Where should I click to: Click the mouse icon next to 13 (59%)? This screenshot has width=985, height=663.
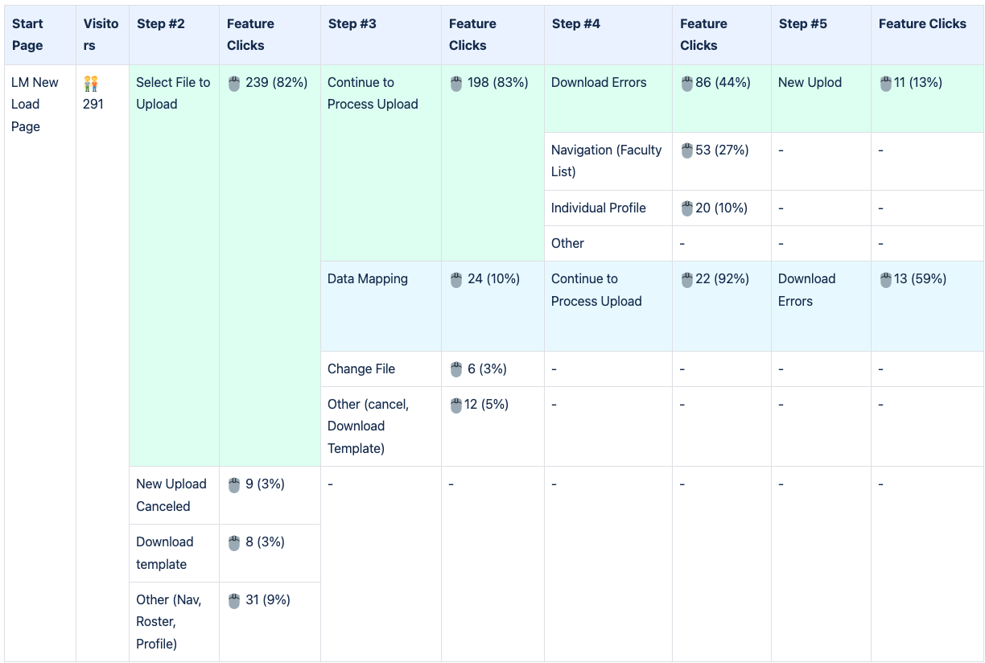tap(885, 279)
